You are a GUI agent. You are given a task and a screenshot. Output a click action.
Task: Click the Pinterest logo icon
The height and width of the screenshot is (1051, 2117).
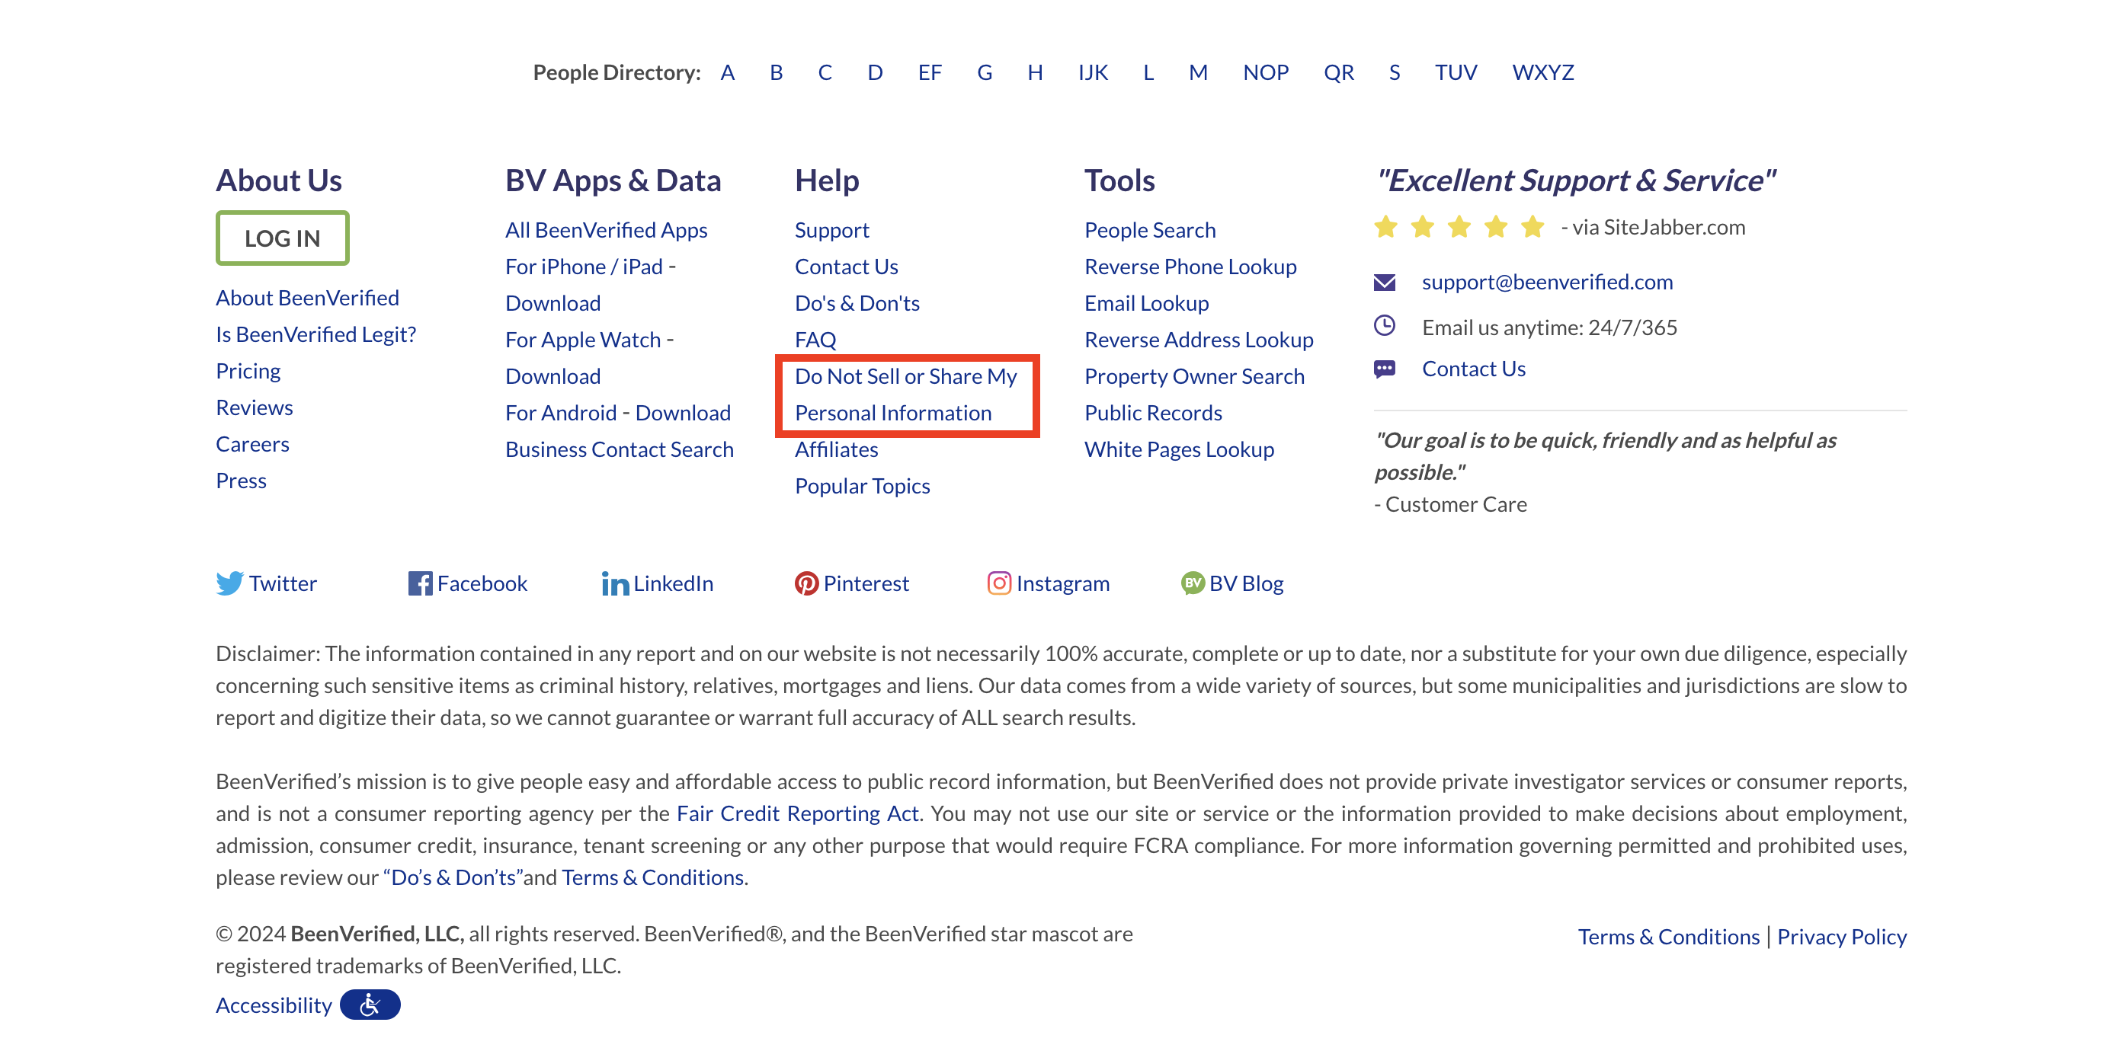pyautogui.click(x=806, y=583)
